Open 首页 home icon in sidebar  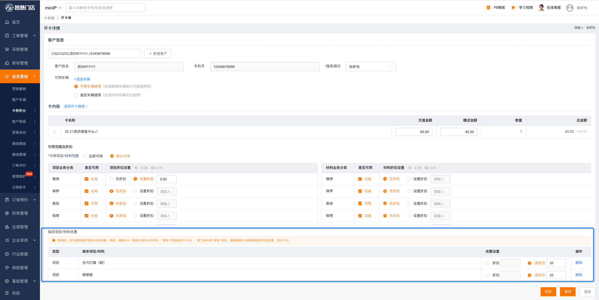(7, 22)
